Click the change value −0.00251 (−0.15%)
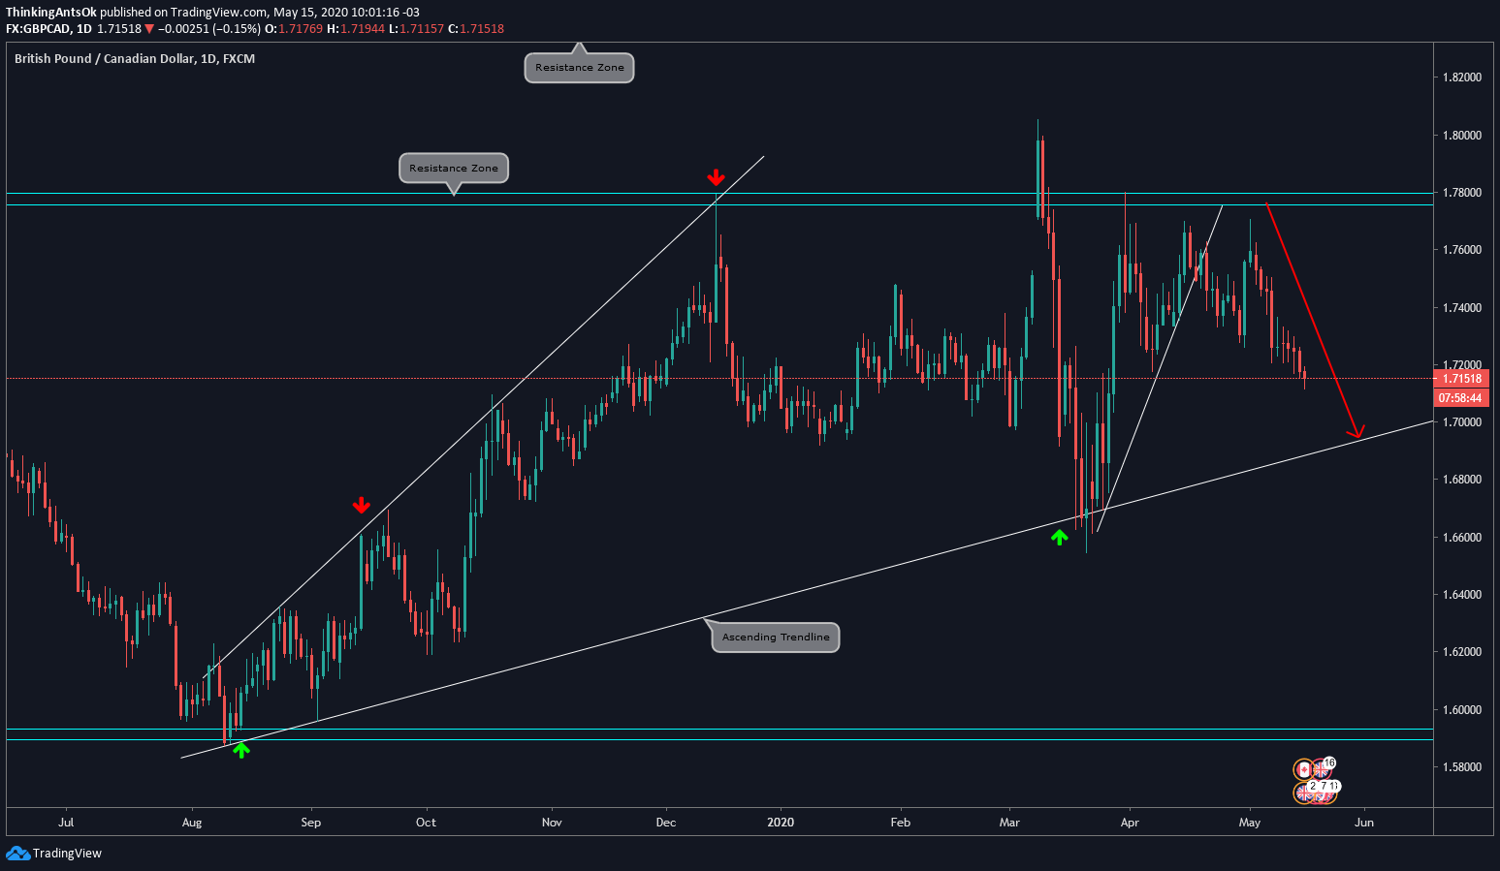Screen dimensions: 1500x871 [x=209, y=29]
